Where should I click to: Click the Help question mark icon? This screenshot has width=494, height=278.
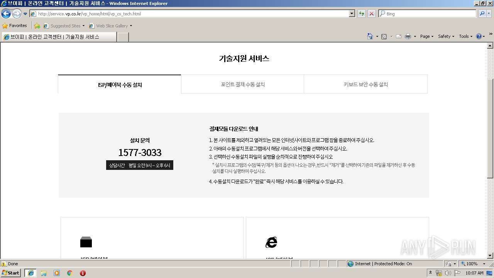point(479,36)
